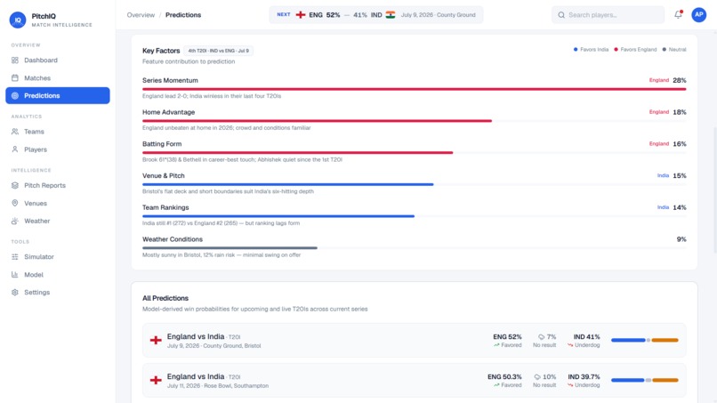Viewport: 717px width, 403px height.
Task: Click the 4th T20I IND vs ENG tag
Action: click(x=219, y=51)
